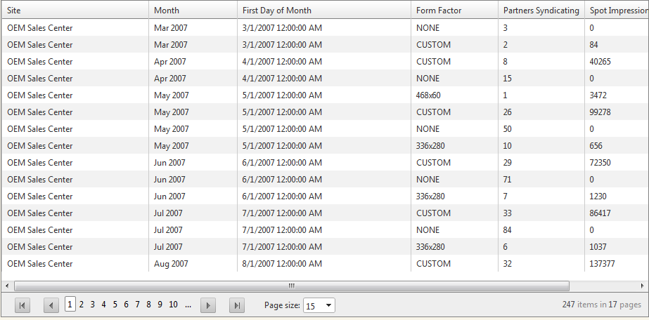
Task: Navigate to page 10
Action: [x=173, y=305]
